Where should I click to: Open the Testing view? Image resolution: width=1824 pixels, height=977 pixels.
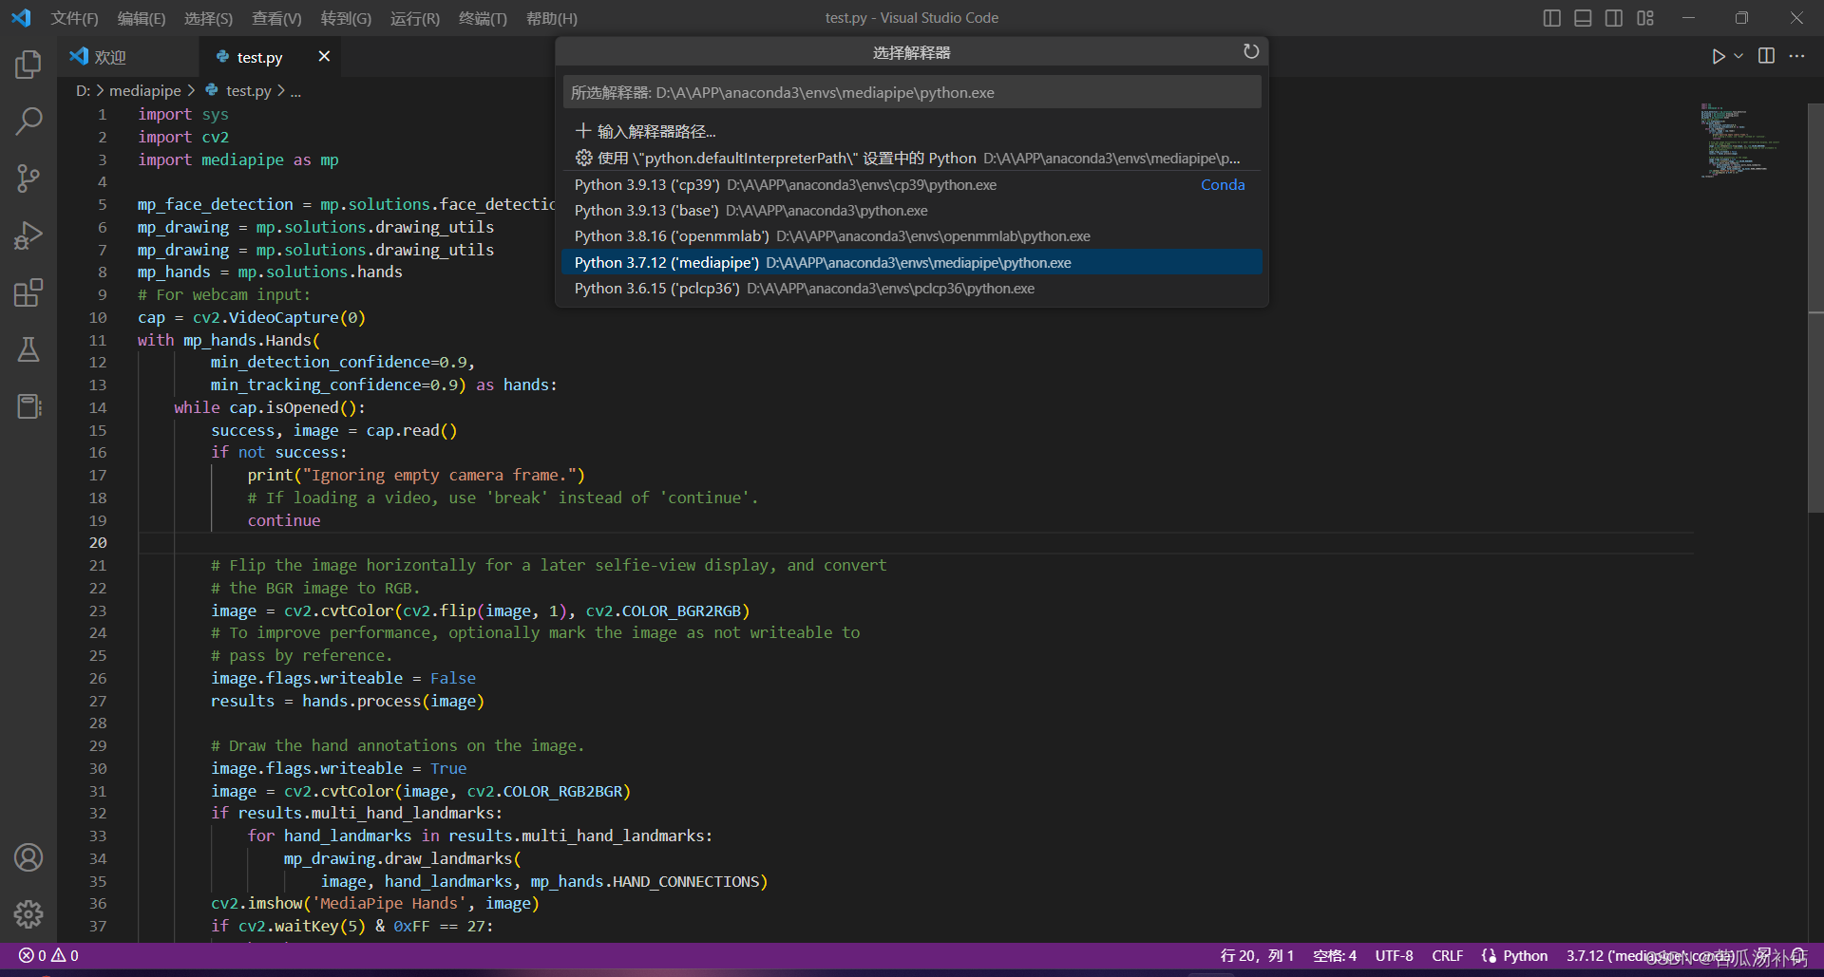[x=28, y=349]
